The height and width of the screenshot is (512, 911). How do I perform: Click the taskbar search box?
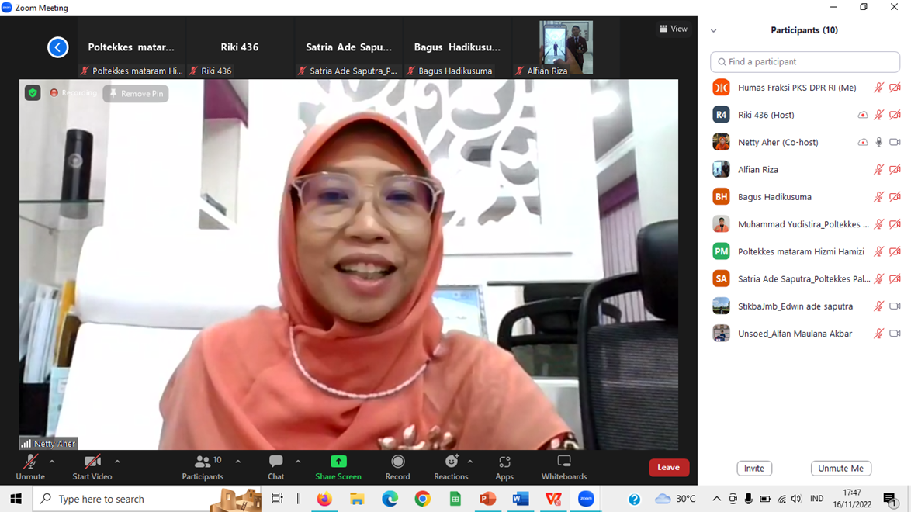click(148, 500)
